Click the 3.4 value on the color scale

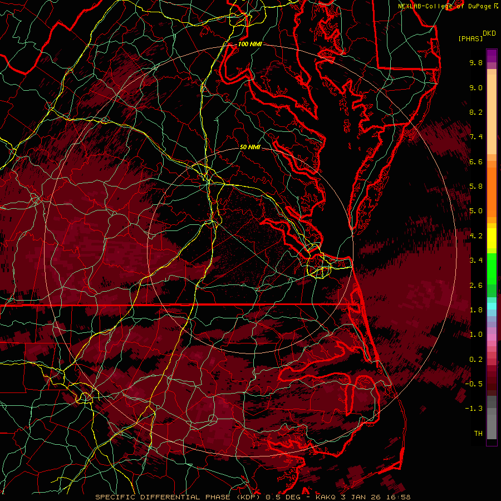[476, 261]
